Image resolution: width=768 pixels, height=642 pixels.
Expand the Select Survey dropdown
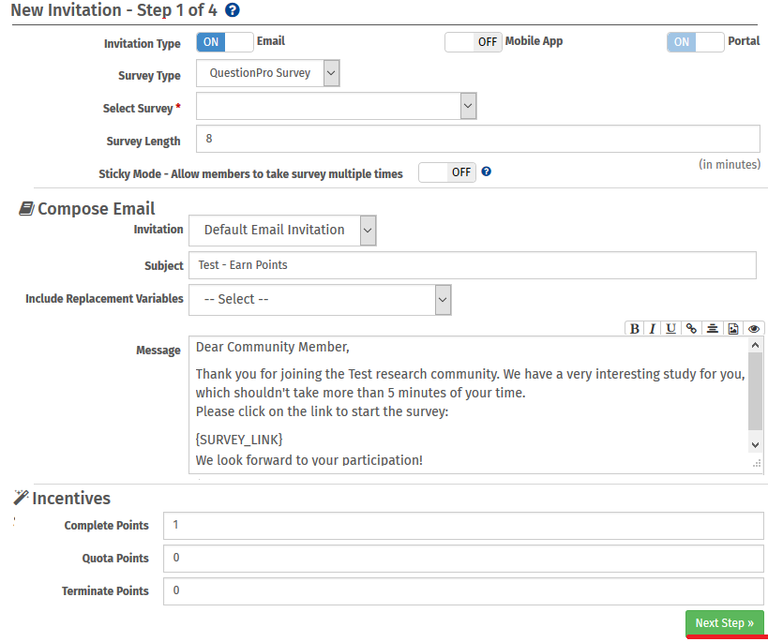click(x=337, y=106)
